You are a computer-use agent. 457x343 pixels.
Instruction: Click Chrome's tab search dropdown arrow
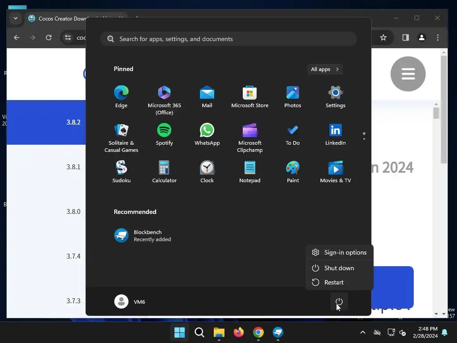[x=16, y=18]
